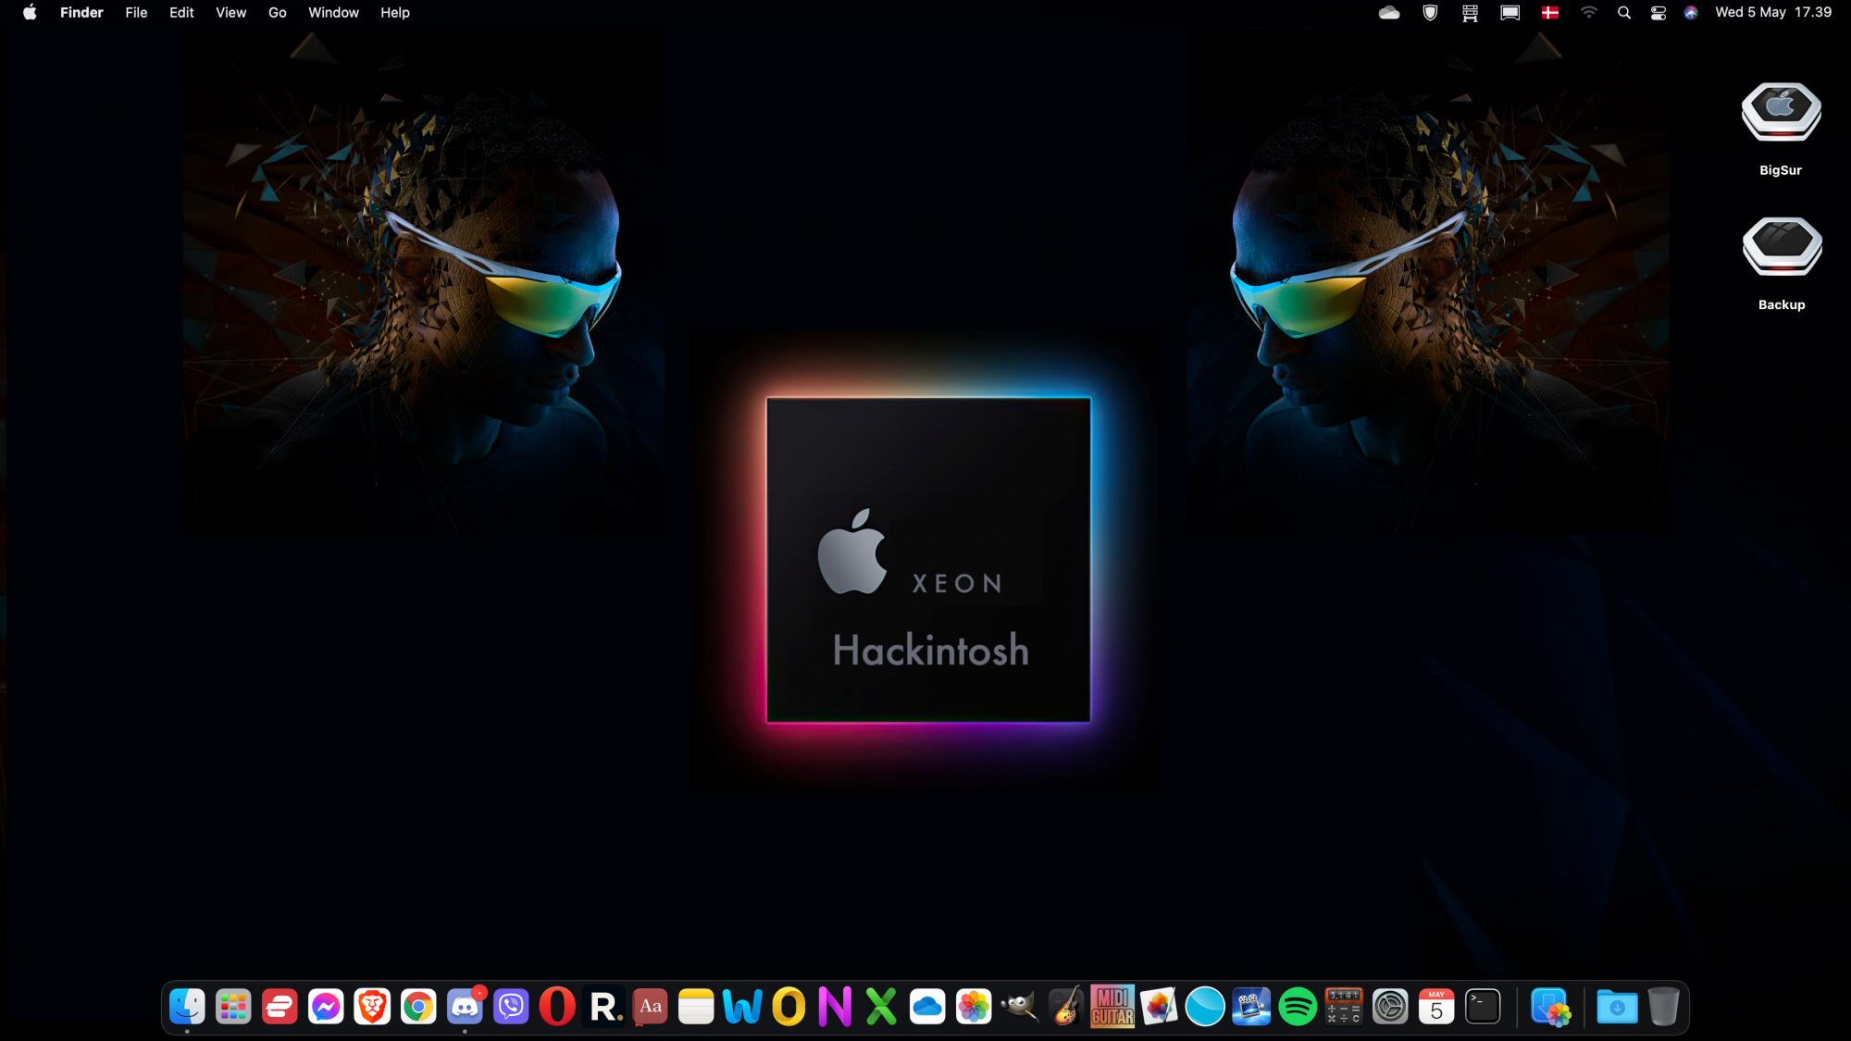Viewport: 1851px width, 1041px height.
Task: Open the Trash in the dock
Action: pyautogui.click(x=1663, y=1007)
